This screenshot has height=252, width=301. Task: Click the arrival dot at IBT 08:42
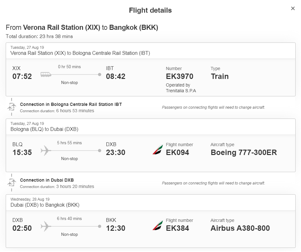[x=100, y=74]
